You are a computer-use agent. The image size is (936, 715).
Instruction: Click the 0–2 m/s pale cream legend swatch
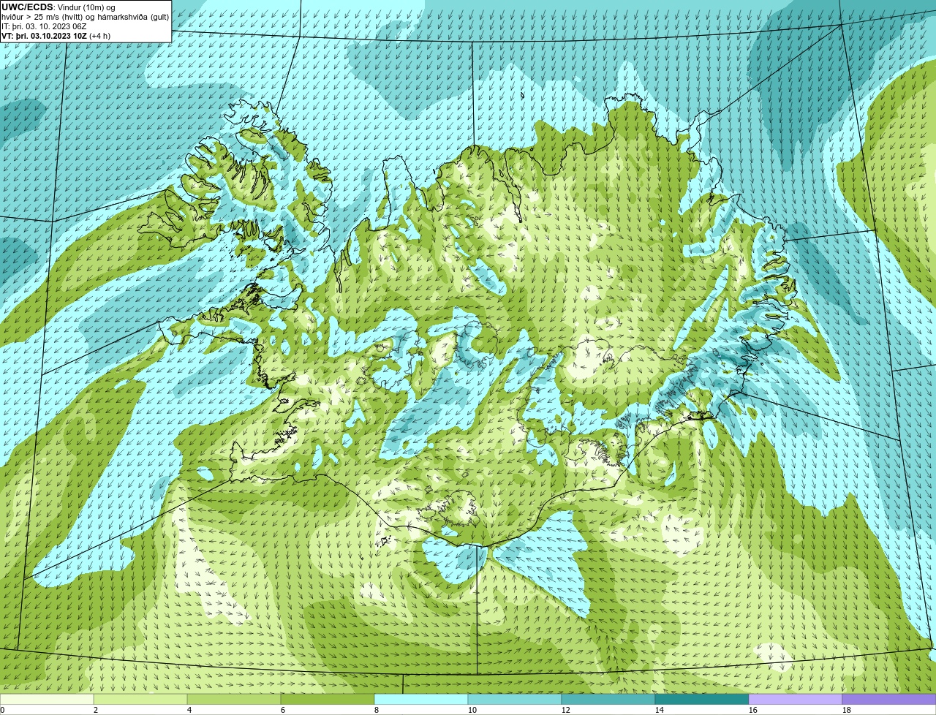pyautogui.click(x=47, y=700)
